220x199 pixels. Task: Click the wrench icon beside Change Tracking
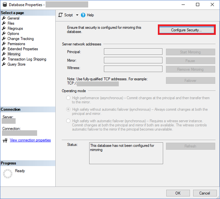click(x=4, y=38)
